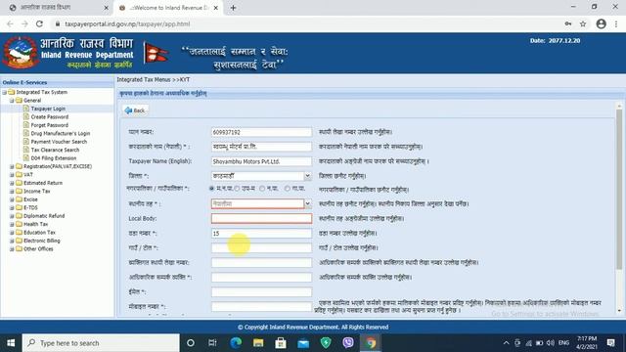Bookmark this page with the star icon

[583, 23]
